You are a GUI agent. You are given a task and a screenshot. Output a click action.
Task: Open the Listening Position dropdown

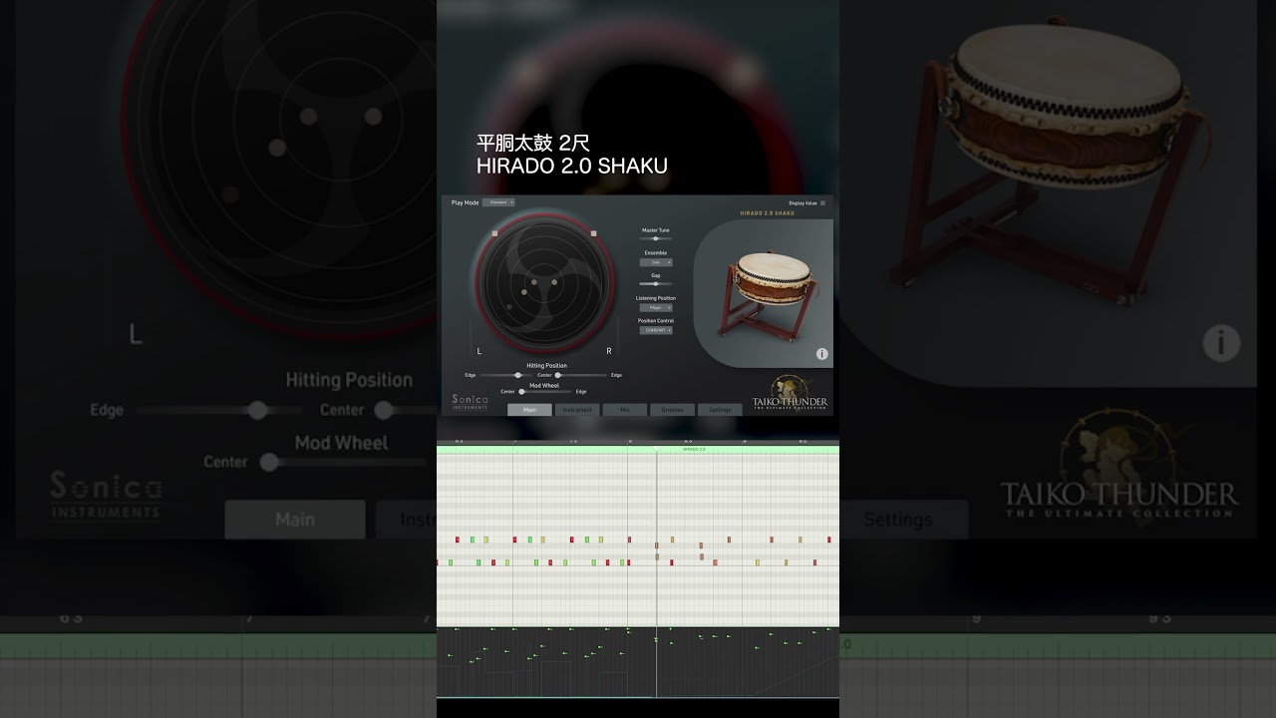[656, 307]
